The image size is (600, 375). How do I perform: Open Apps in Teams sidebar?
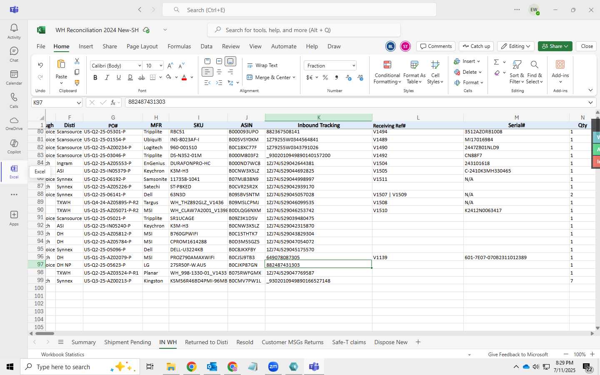coord(14,218)
